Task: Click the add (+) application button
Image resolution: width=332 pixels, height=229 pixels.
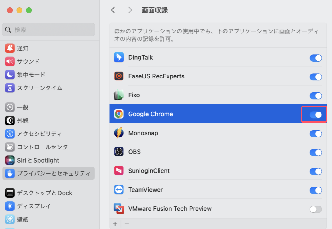Action: [115, 224]
